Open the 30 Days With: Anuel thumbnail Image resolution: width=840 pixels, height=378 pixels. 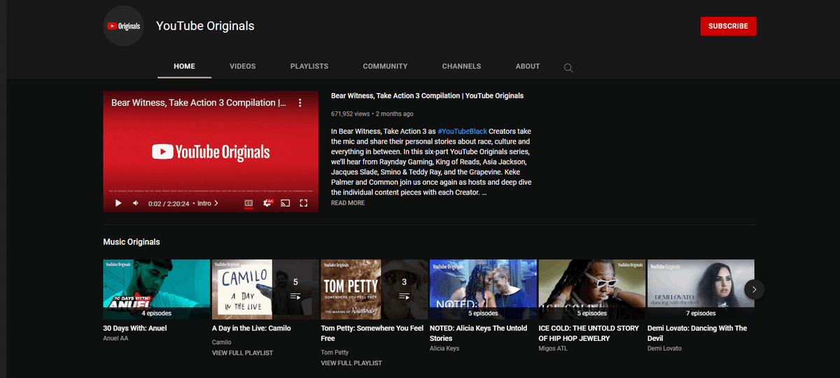point(157,289)
